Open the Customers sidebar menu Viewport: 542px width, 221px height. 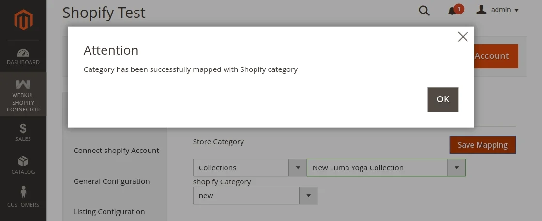23,197
